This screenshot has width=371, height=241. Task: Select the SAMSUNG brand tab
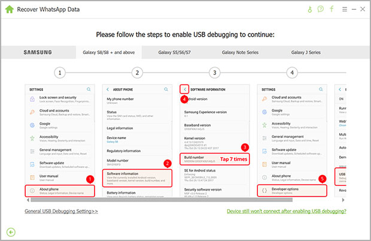coord(38,52)
